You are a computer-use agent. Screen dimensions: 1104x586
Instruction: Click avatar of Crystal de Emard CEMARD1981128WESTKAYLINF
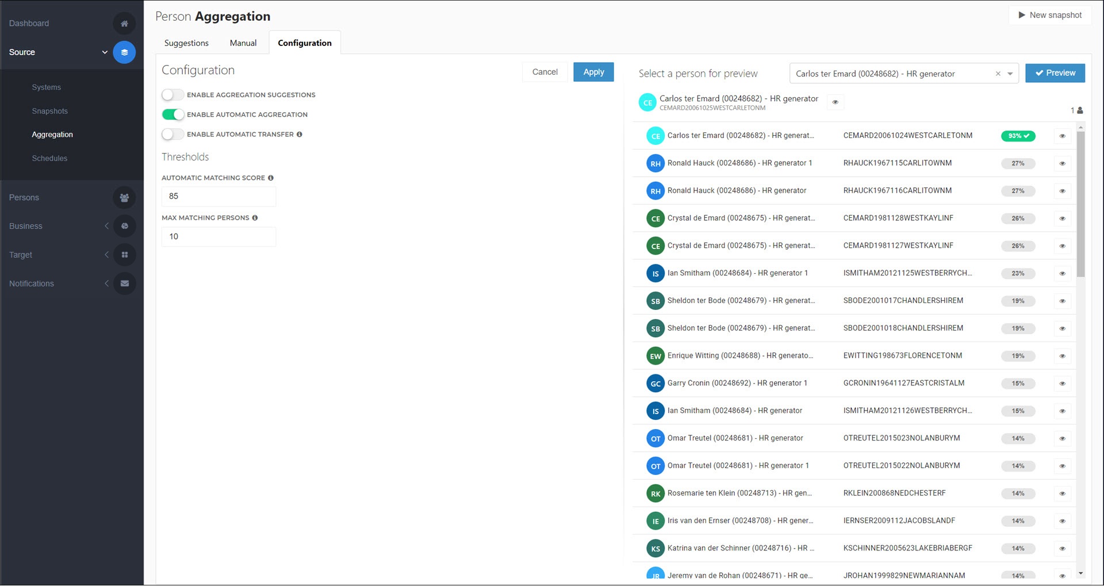click(655, 219)
